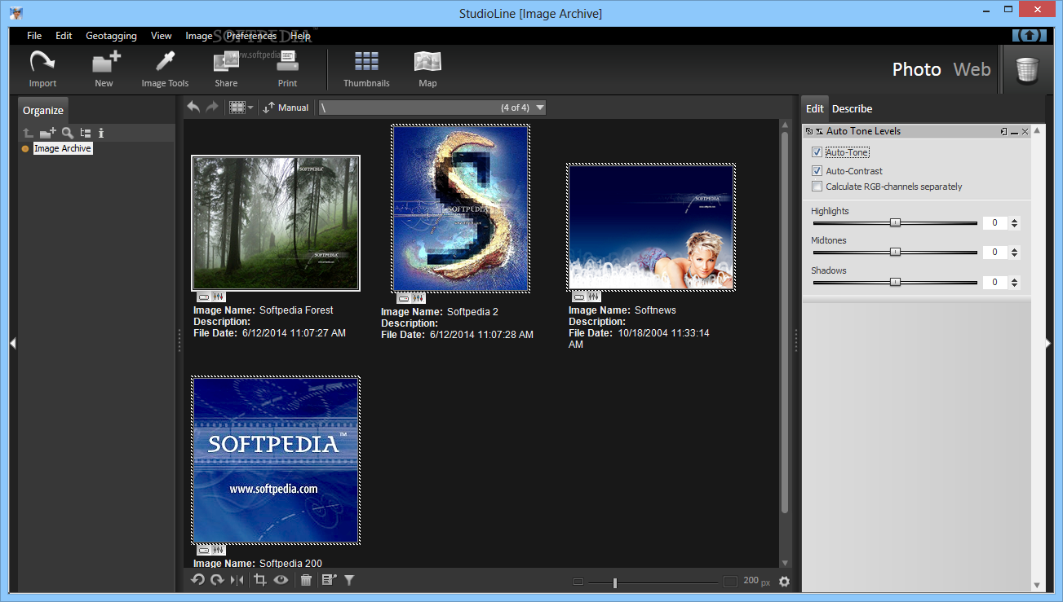Adjust Shadows value stepper

tap(1014, 283)
